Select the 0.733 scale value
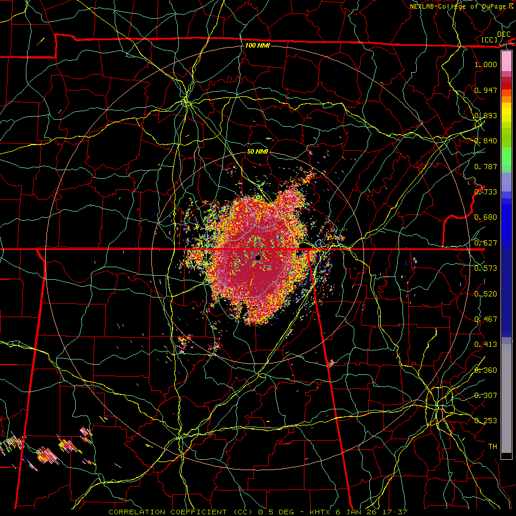 pyautogui.click(x=486, y=192)
